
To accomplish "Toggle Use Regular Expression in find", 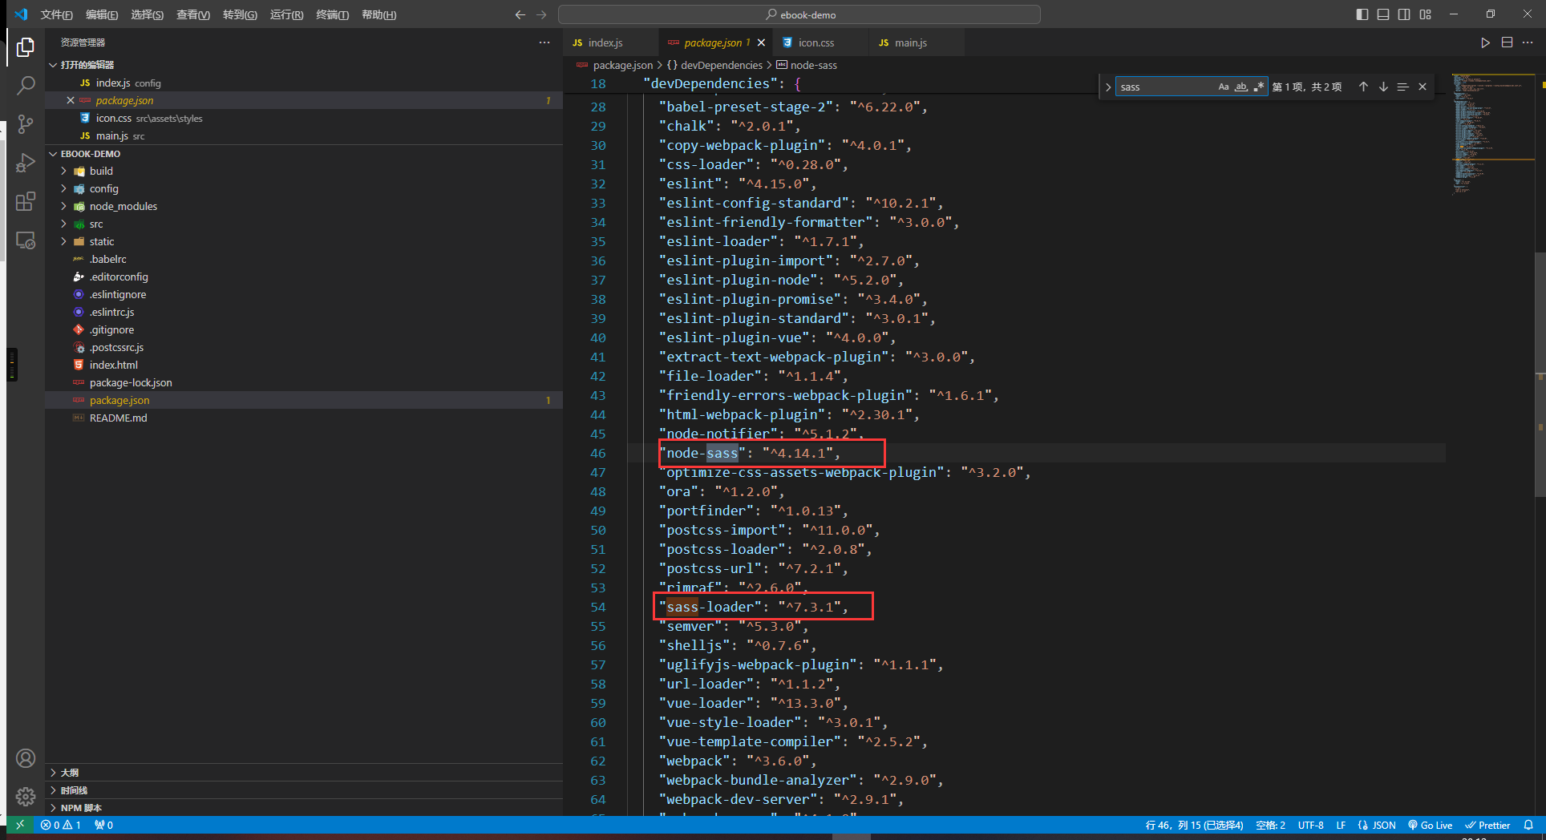I will pos(1259,87).
